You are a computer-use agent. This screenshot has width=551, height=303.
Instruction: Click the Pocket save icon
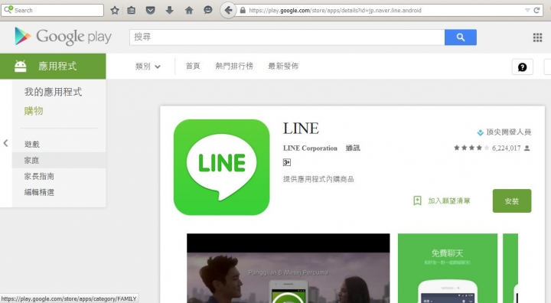point(151,10)
